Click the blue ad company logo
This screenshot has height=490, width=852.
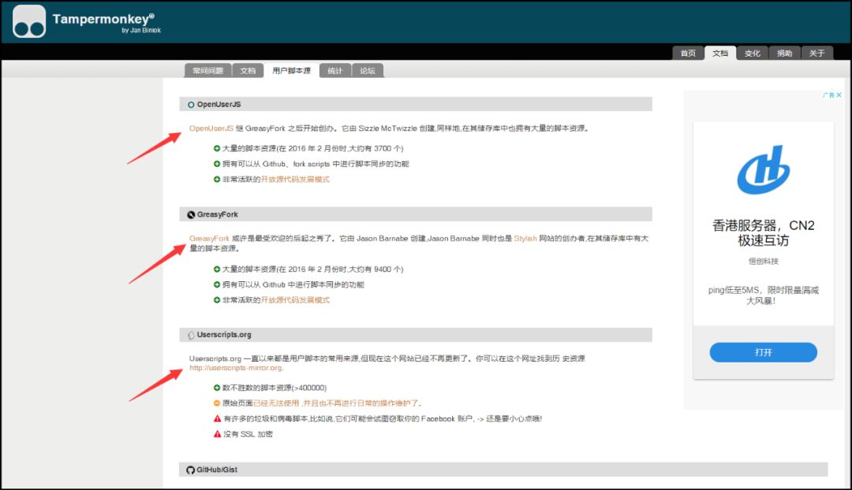pyautogui.click(x=763, y=170)
